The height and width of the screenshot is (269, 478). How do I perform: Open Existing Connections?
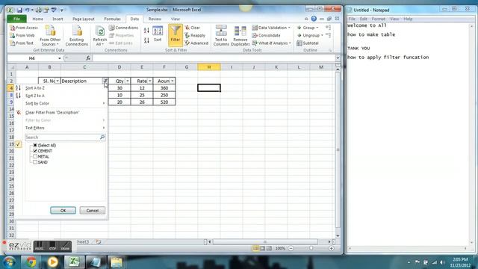click(x=76, y=36)
